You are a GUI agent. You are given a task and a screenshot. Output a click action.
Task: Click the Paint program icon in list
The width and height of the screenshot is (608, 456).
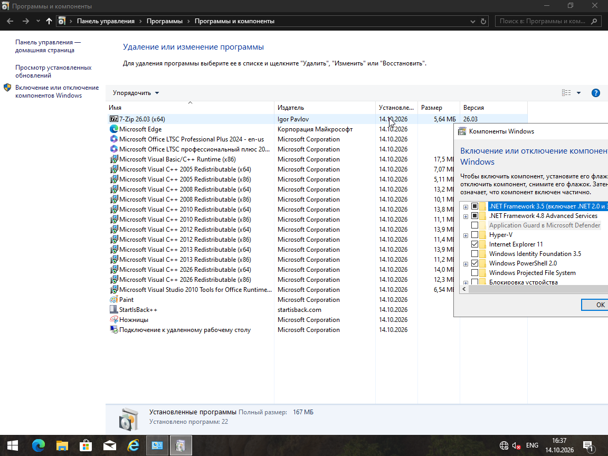tap(113, 300)
